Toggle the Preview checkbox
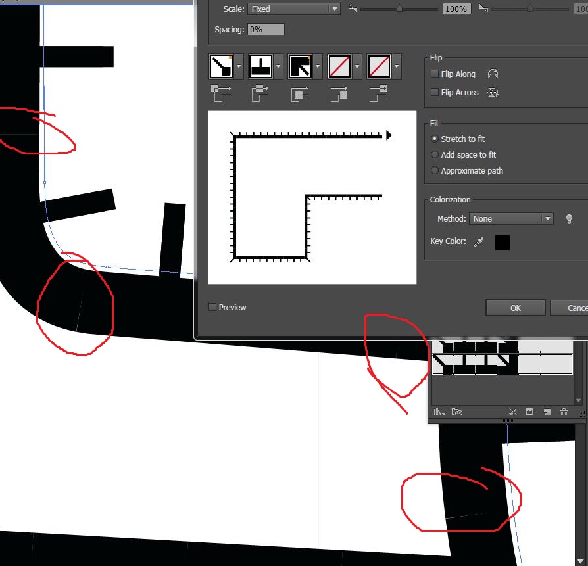588x566 pixels. click(212, 307)
